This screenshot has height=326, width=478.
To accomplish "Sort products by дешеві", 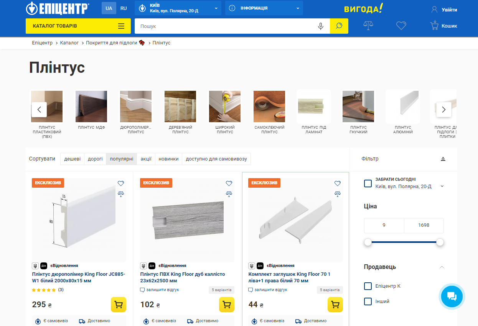I will pyautogui.click(x=72, y=159).
